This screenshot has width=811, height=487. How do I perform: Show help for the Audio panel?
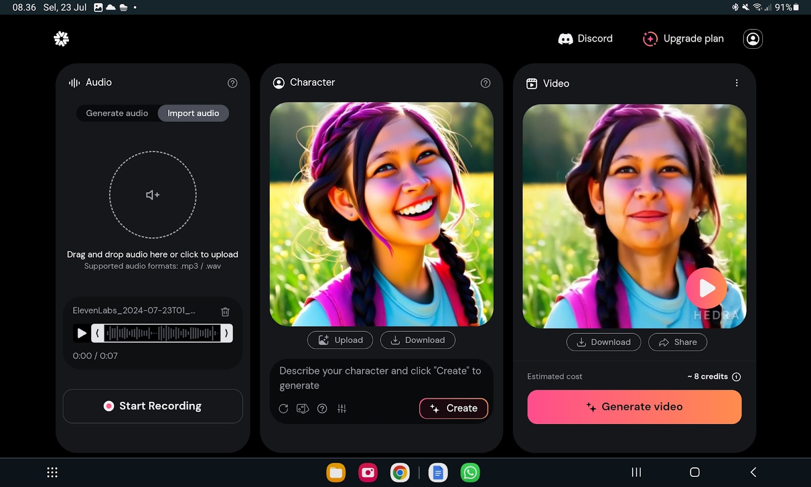click(232, 83)
